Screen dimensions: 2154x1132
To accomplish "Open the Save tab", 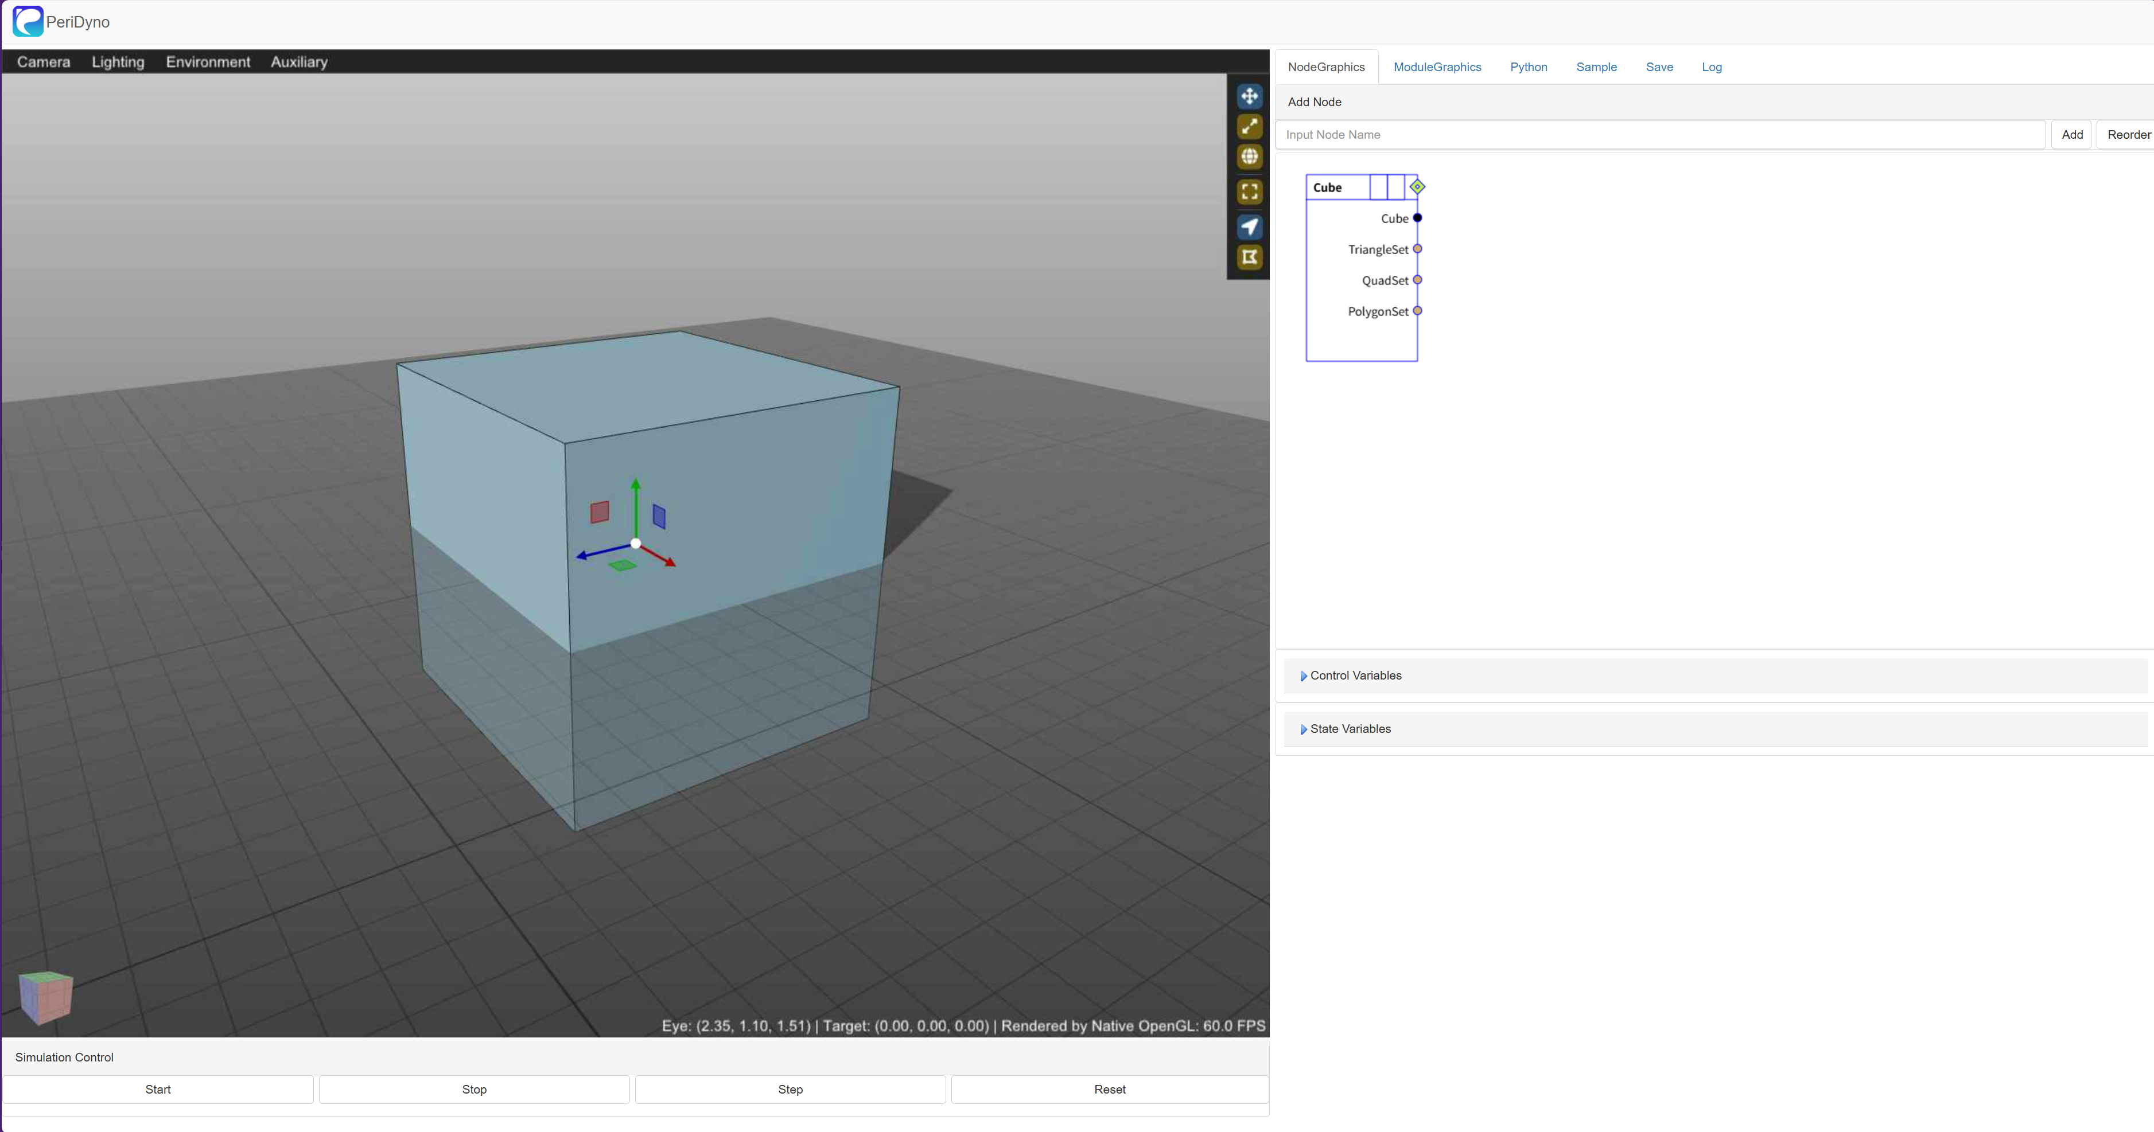I will (1659, 67).
